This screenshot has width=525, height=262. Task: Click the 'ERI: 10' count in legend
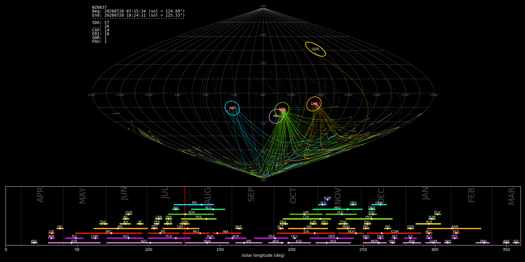(x=101, y=34)
